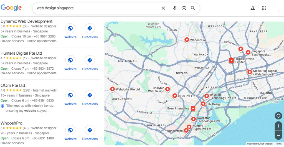Click Directions label for WhooshPro

[90, 139]
